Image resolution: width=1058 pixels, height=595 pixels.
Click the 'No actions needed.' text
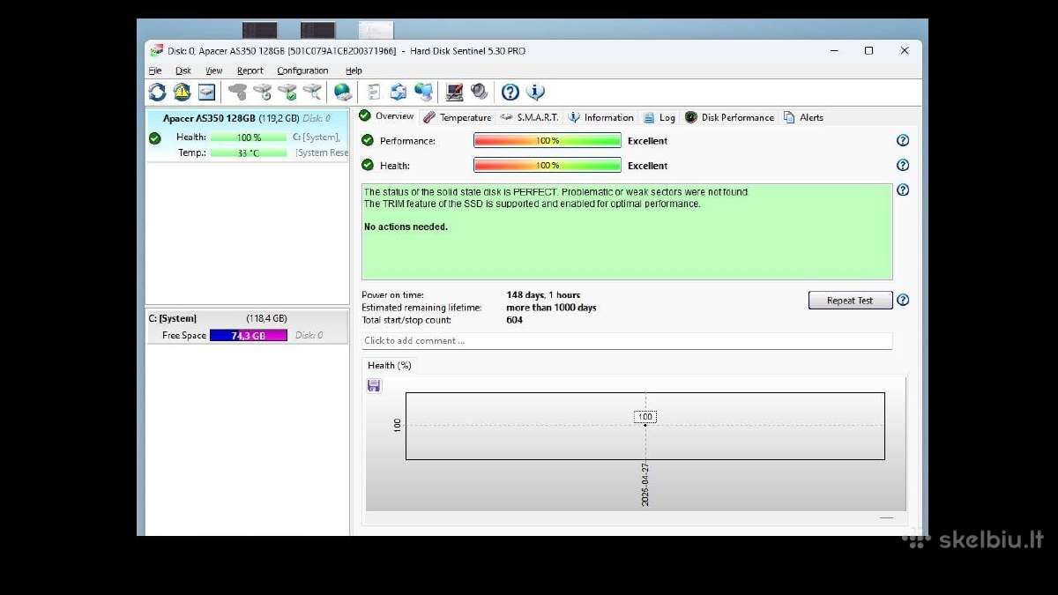click(406, 227)
